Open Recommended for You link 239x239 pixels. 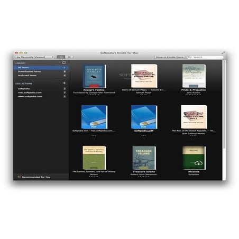pos(36,177)
